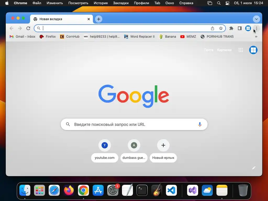Open the Extensions puzzle icon
Screen dimensions: 268x201
pos(231,28)
